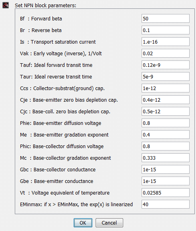
Task: Select the Cjc Base-coll. depletion cap. field
Action: tap(166, 111)
